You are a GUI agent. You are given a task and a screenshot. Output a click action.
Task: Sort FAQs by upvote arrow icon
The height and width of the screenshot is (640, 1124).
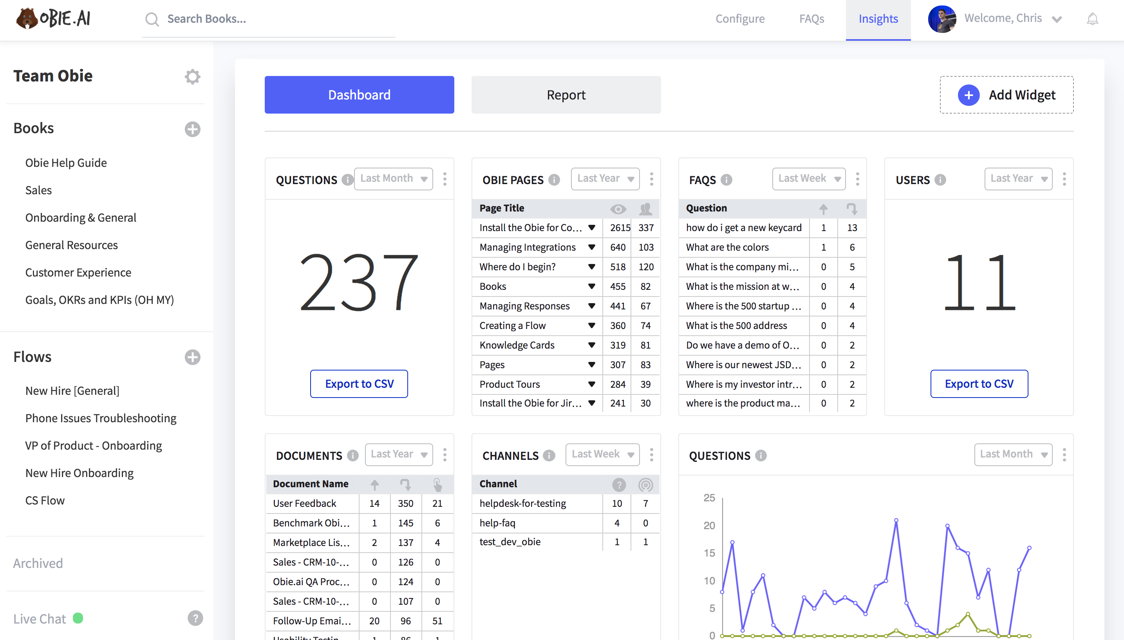tap(823, 209)
